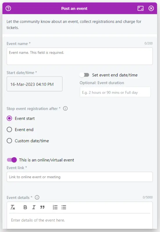Image resolution: width=160 pixels, height=232 pixels.
Task: Toggle bold formatting in editor
Action: (x=25, y=207)
